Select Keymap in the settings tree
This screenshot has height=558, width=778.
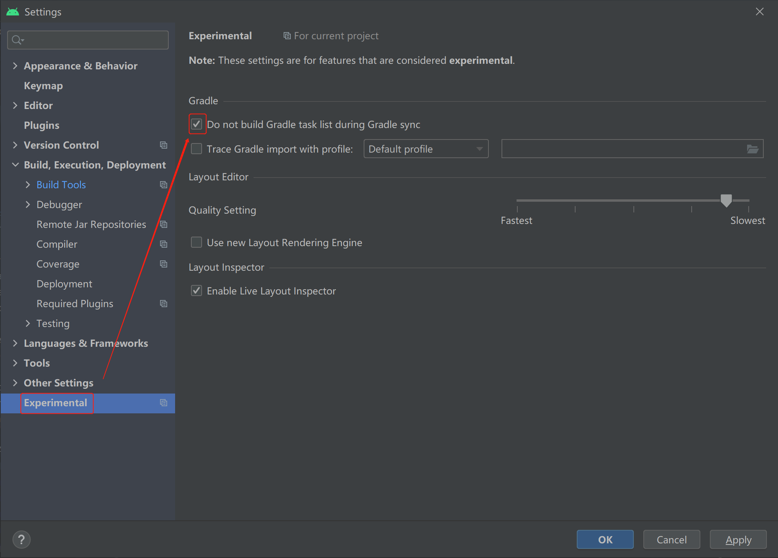tap(43, 86)
